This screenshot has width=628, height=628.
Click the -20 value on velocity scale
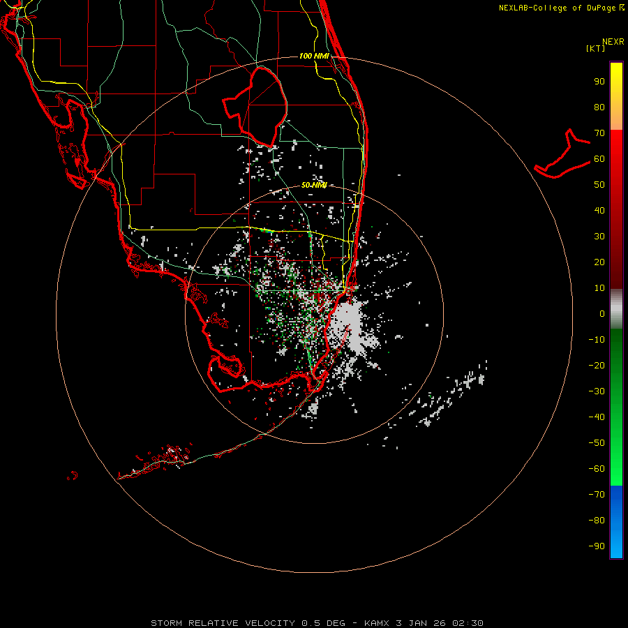(x=597, y=366)
